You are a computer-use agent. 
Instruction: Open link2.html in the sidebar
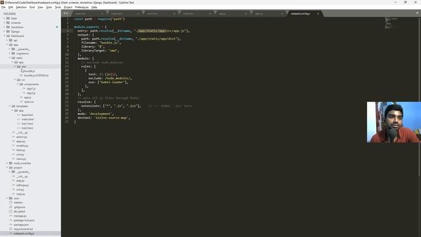pos(28,128)
